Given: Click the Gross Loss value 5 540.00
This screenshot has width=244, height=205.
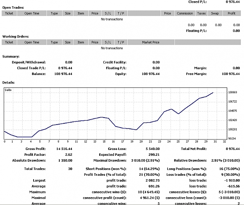Looking at the screenshot, I should click(153, 149).
